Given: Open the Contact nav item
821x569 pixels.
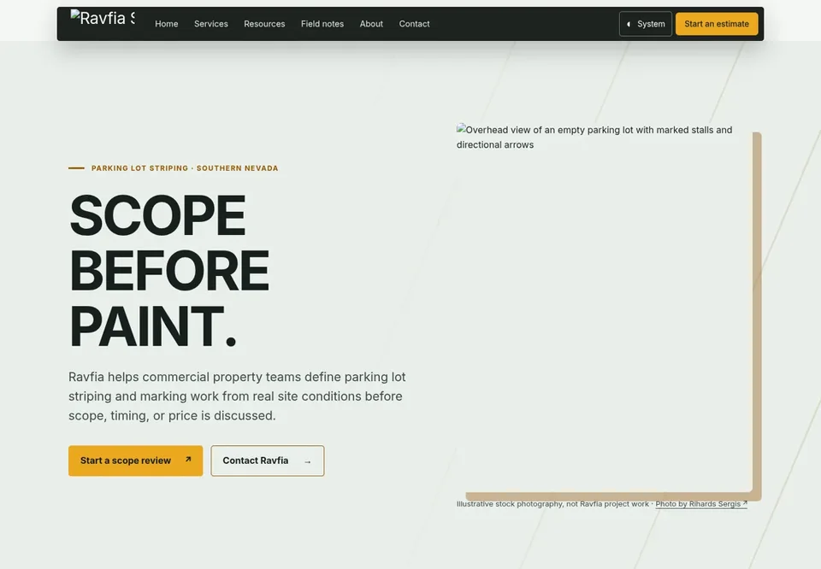Looking at the screenshot, I should tap(414, 24).
